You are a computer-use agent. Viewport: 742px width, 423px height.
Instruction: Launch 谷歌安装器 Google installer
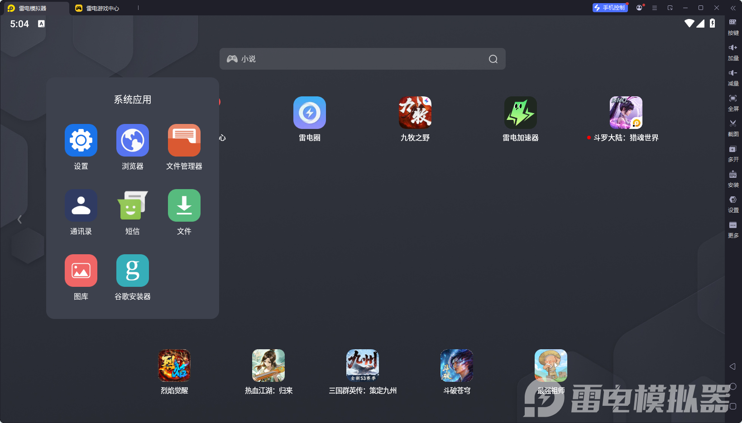pyautogui.click(x=132, y=271)
